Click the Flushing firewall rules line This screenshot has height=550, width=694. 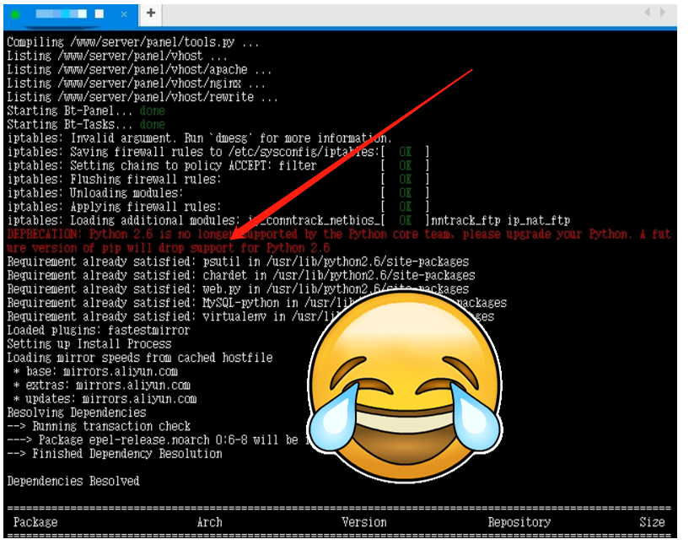pos(218,180)
